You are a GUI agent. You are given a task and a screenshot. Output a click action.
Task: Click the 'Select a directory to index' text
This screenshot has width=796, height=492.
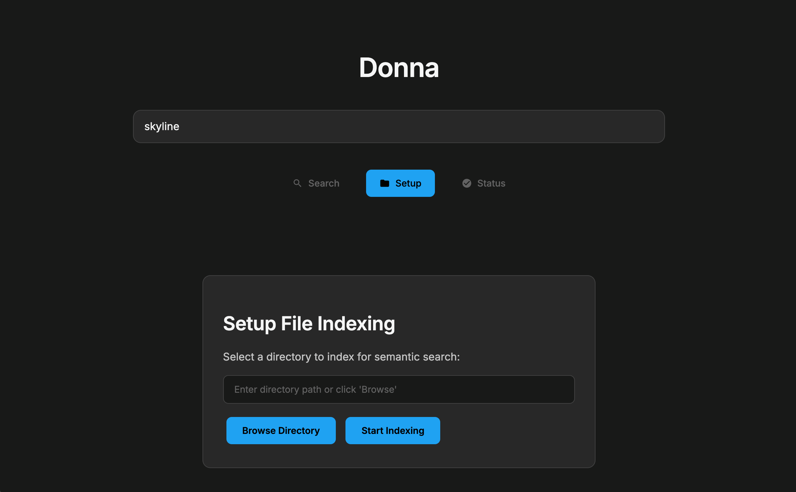click(341, 357)
